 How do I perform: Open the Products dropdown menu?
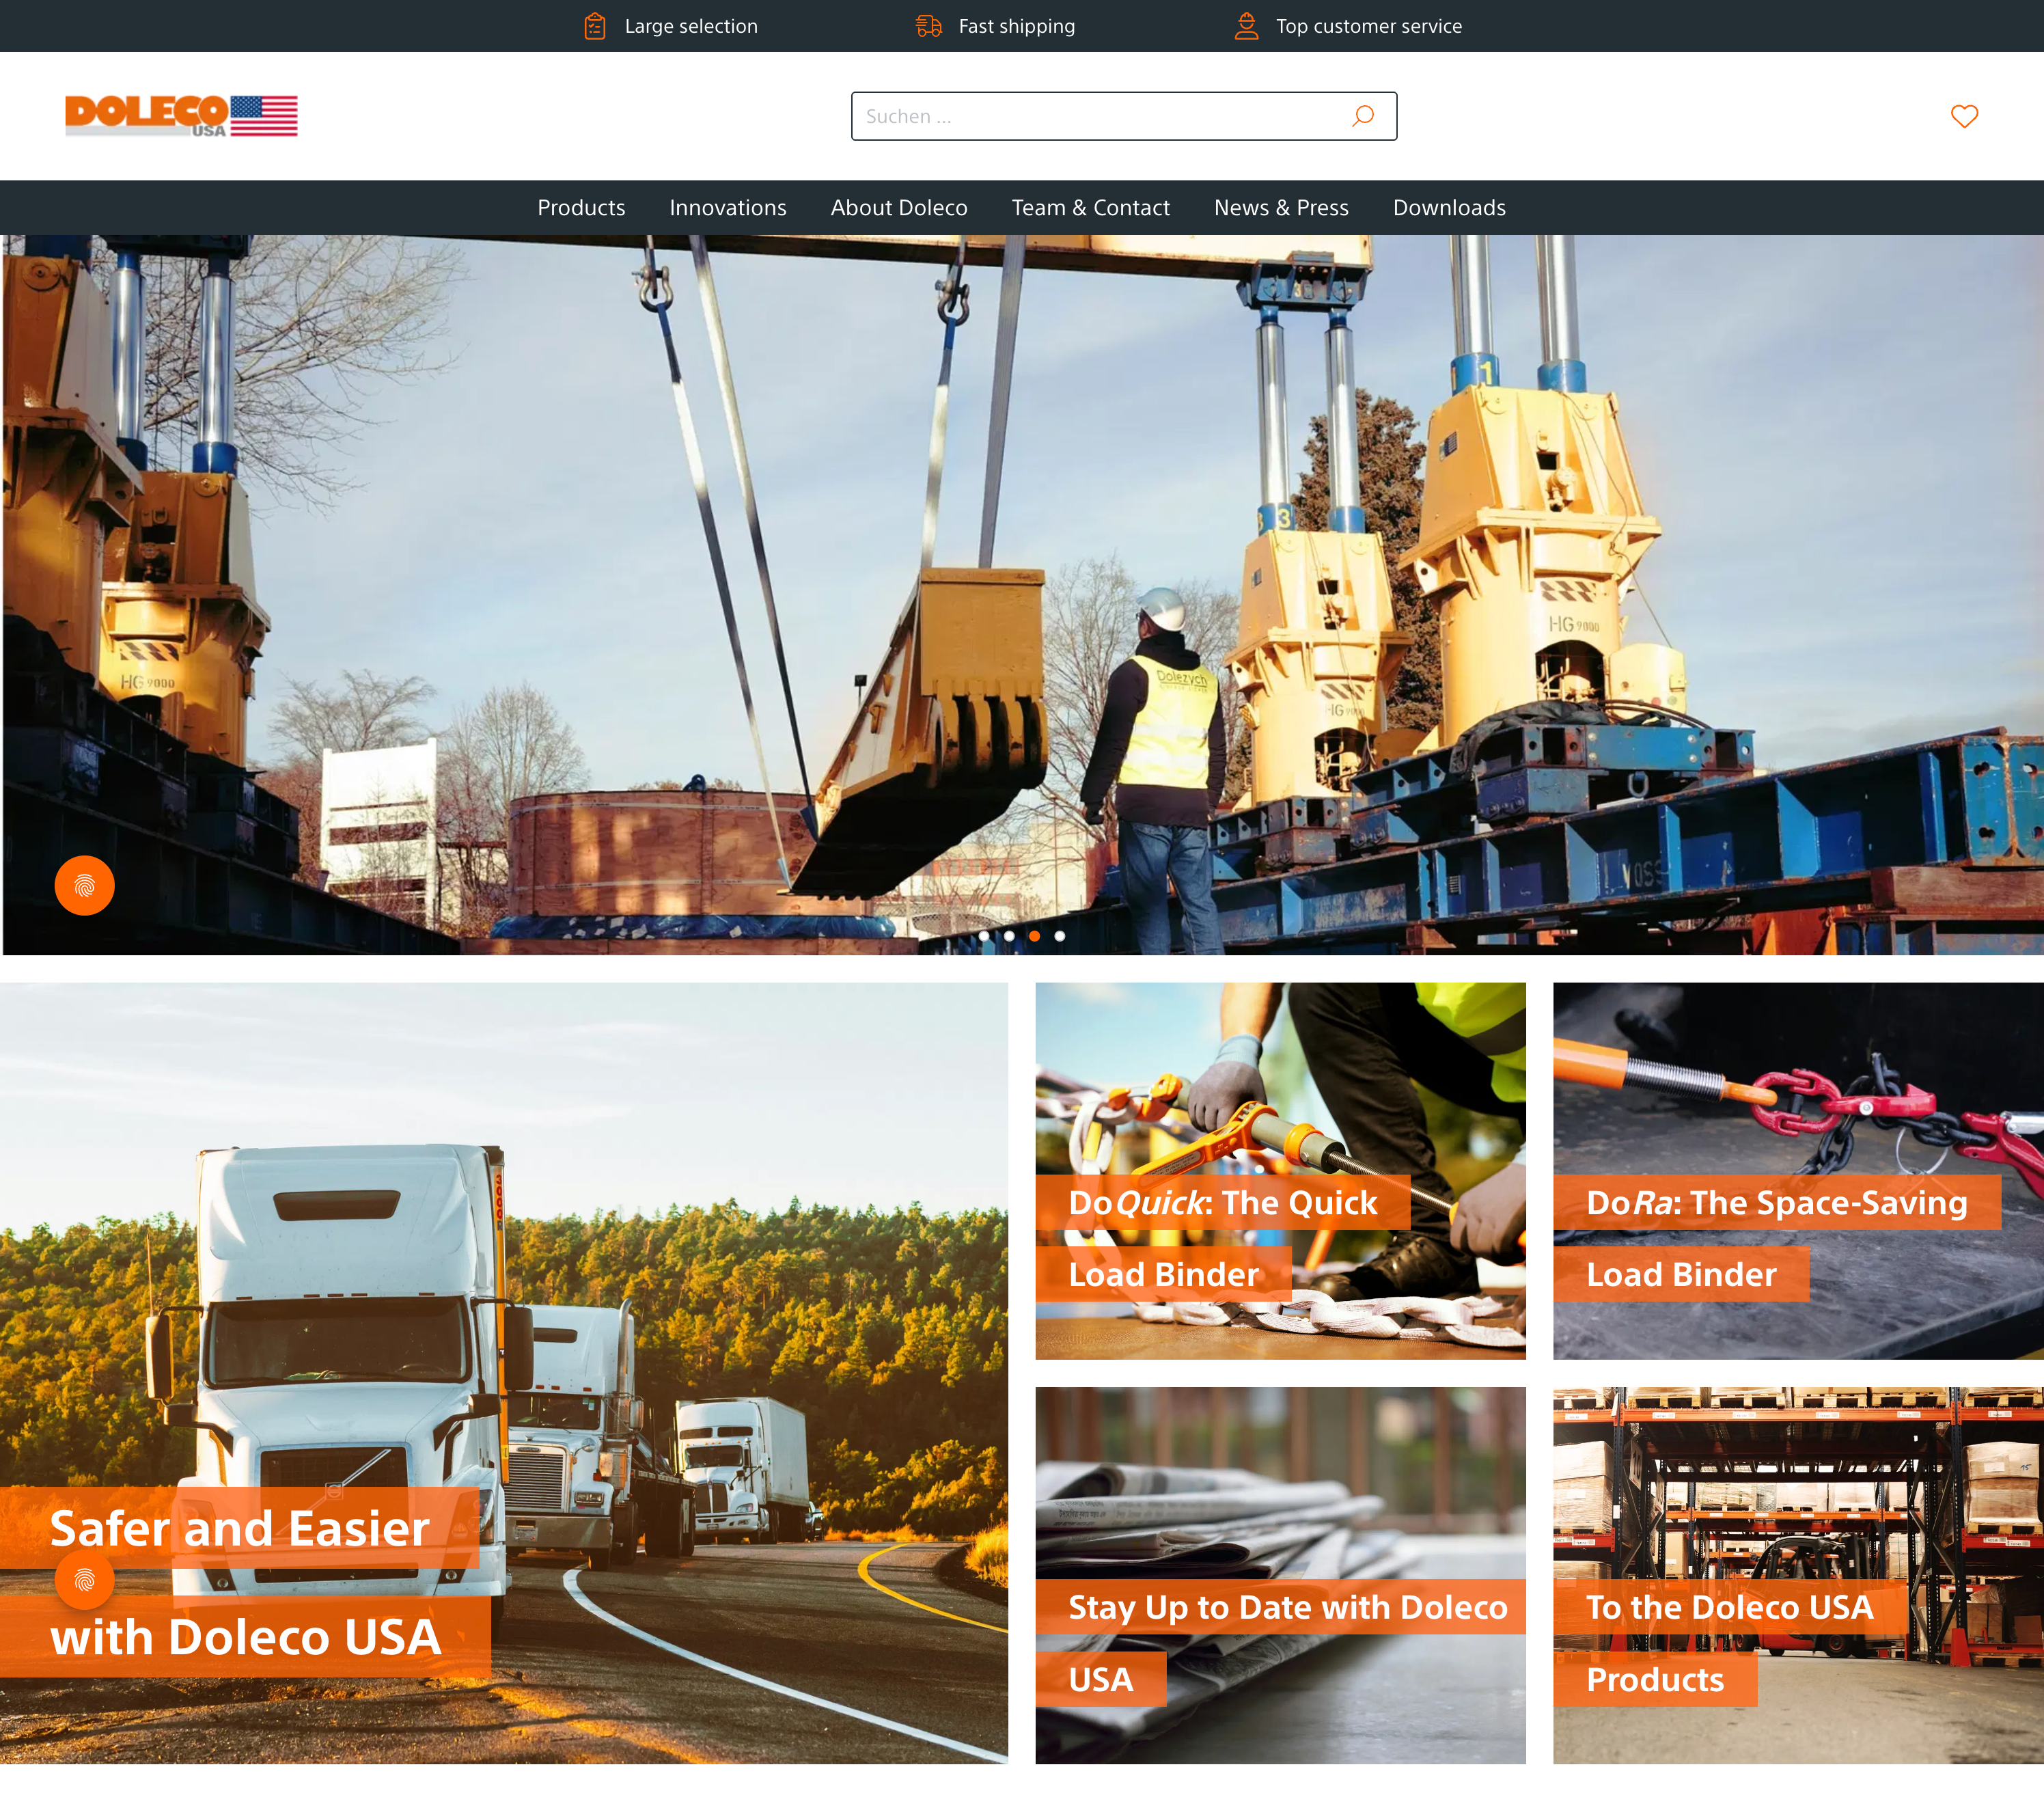581,207
